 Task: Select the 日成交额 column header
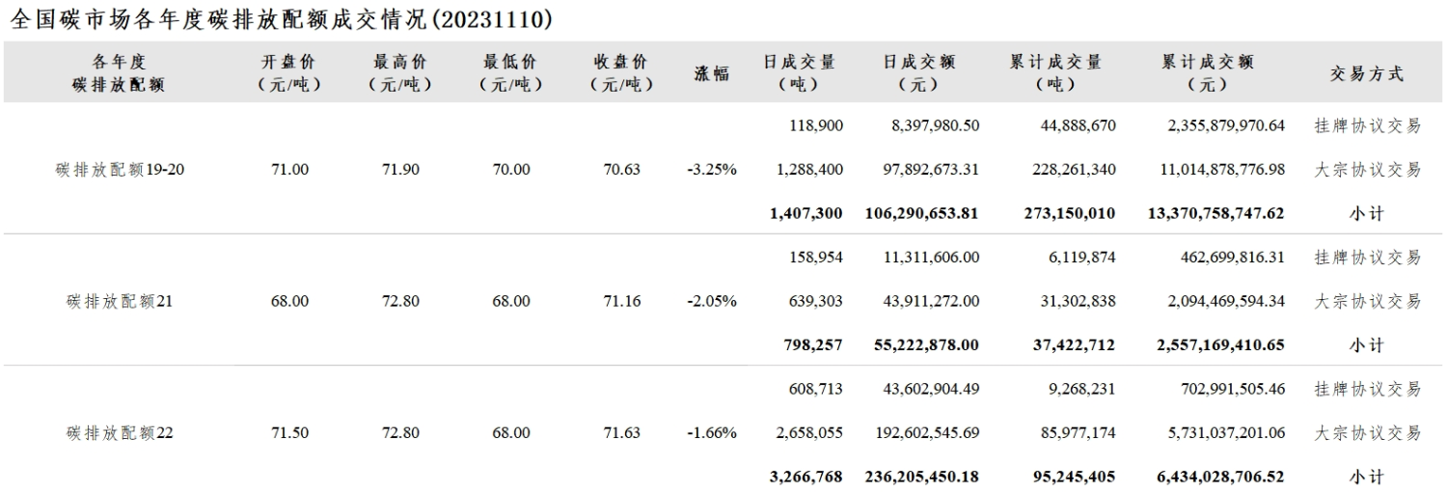point(918,73)
